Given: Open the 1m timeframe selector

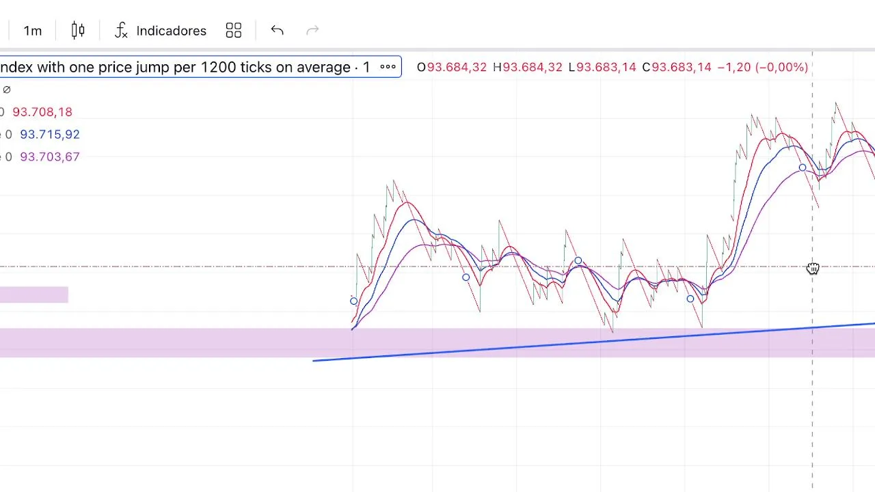Looking at the screenshot, I should tap(32, 31).
